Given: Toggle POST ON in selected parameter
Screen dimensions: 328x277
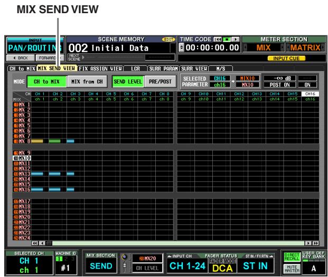Looking at the screenshot, I should point(280,85).
